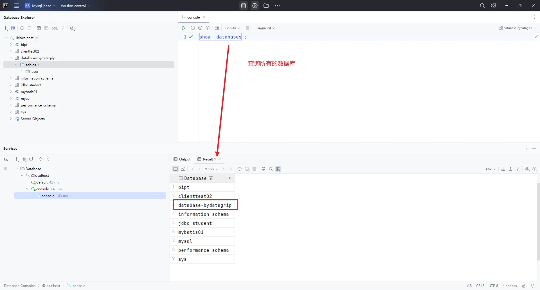Click auto-refresh clock in result toolbar
540x290 pixels.
coord(247,169)
